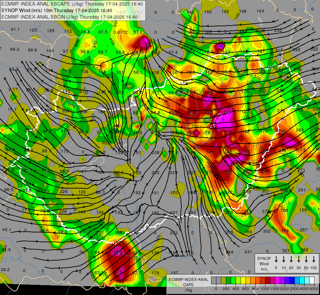Click the 4000 tick label on the CAPE scale
The height and width of the screenshot is (295, 320).
[x=304, y=289]
